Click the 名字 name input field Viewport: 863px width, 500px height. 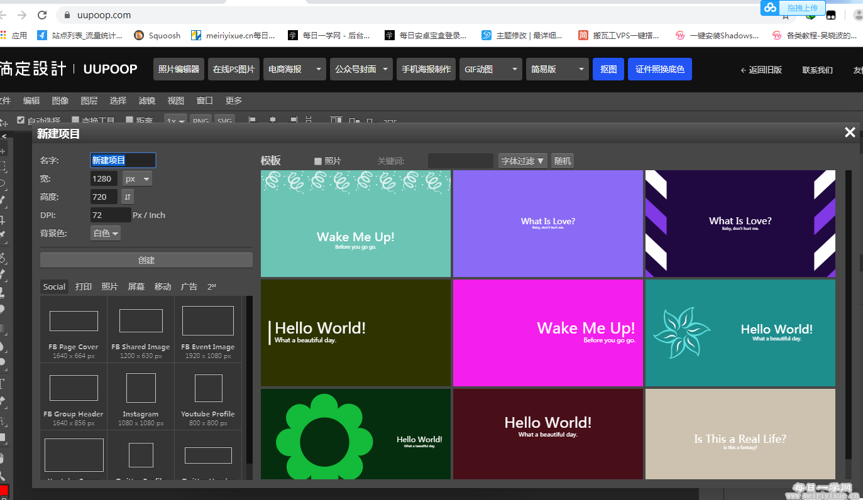tap(123, 160)
